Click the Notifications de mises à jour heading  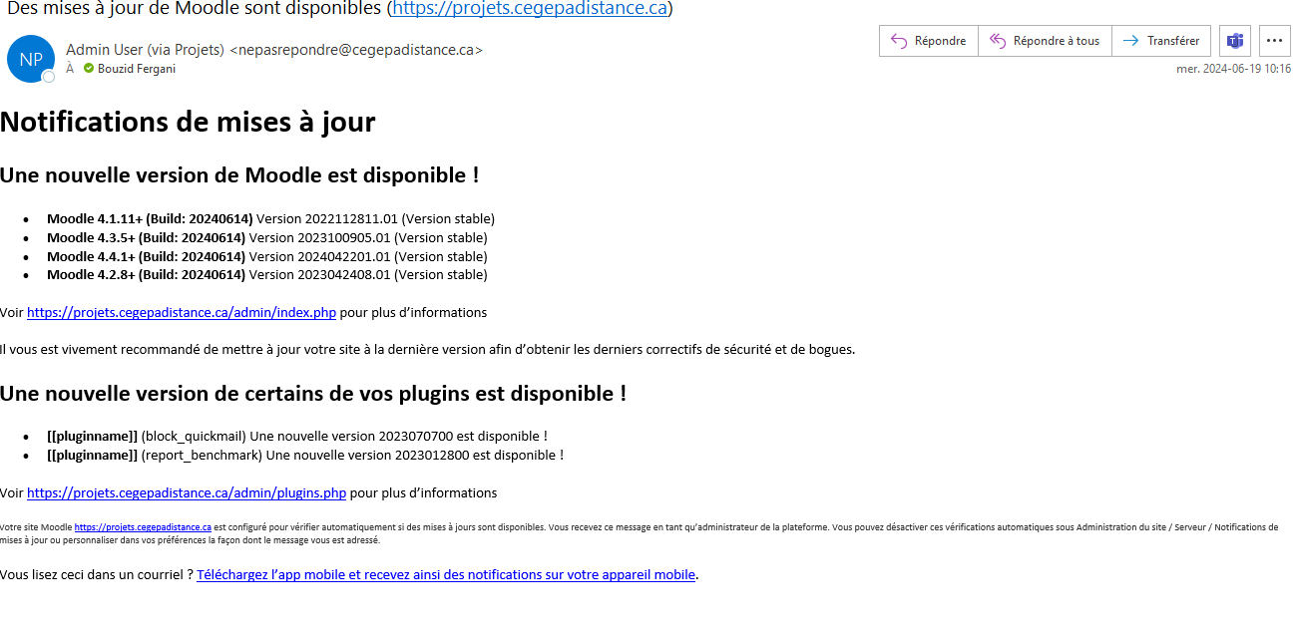pyautogui.click(x=188, y=122)
